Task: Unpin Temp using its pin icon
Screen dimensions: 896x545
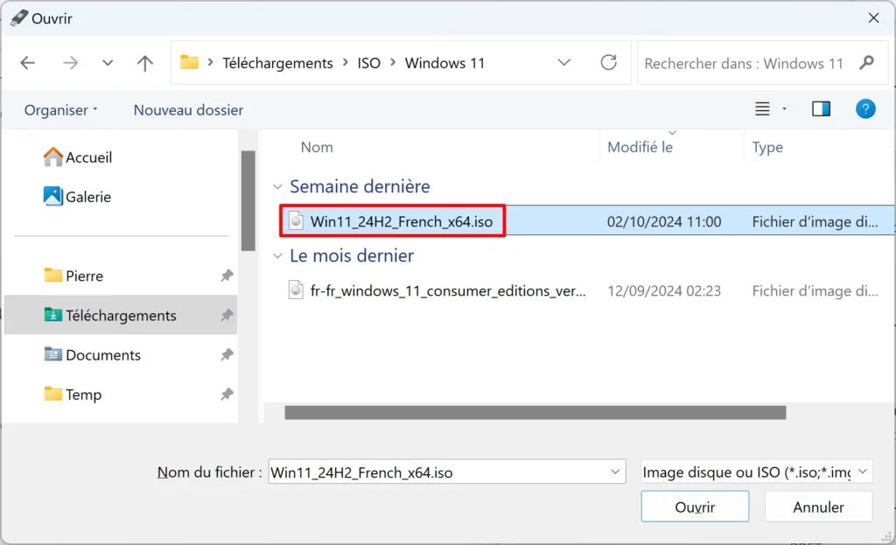Action: click(227, 395)
